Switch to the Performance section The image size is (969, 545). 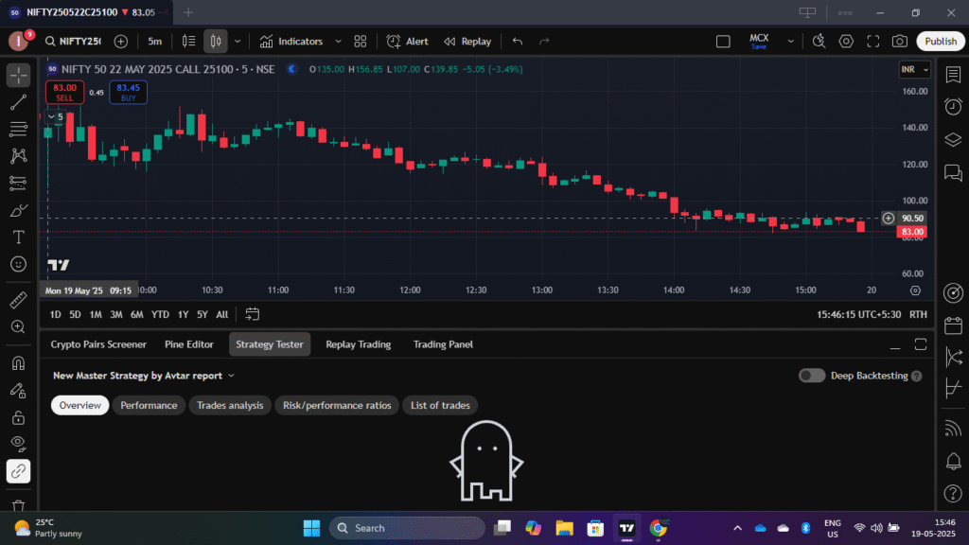pyautogui.click(x=149, y=405)
